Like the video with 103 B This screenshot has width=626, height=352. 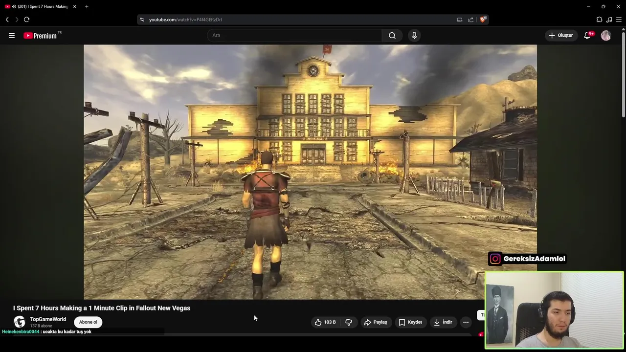click(325, 322)
